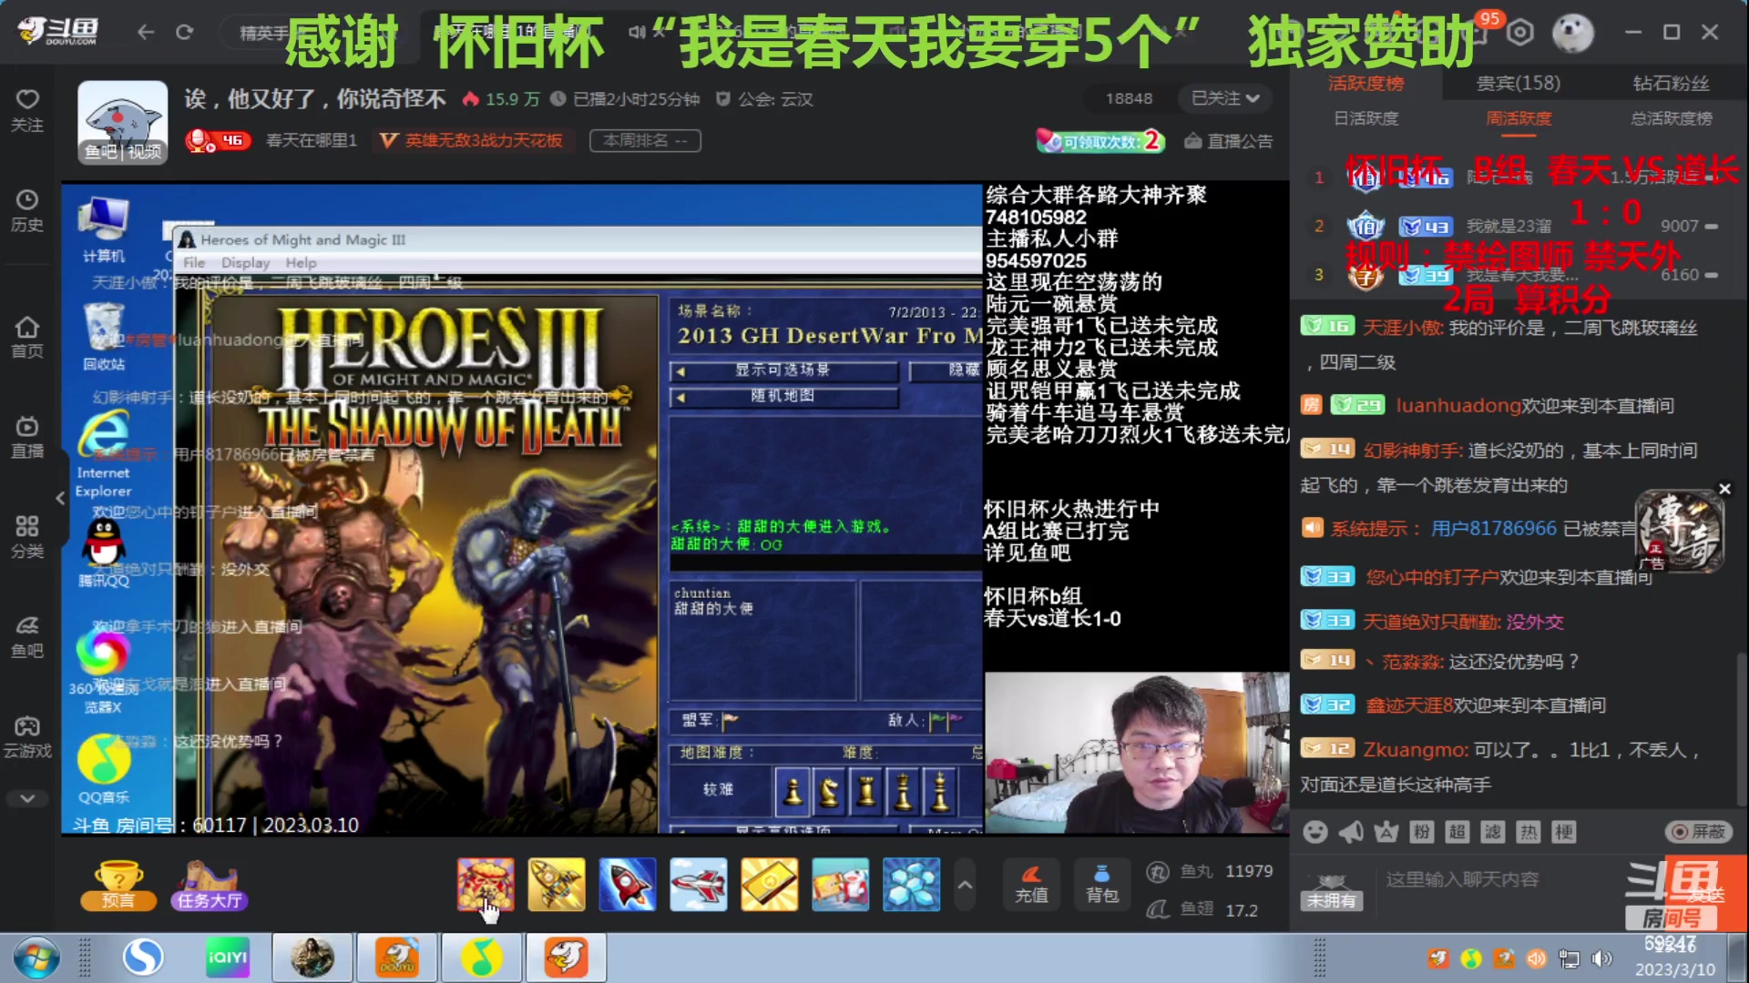Viewport: 1749px width, 983px height.
Task: Go to 首页 home in sidebar
Action: (x=27, y=337)
